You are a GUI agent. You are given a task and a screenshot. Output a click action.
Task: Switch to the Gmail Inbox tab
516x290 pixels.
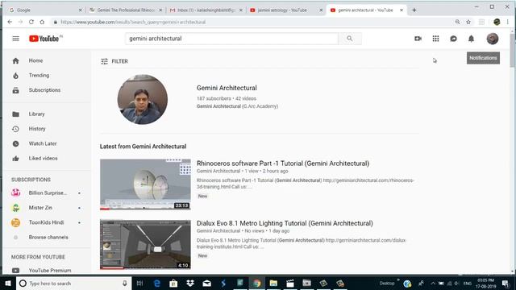pos(206,10)
